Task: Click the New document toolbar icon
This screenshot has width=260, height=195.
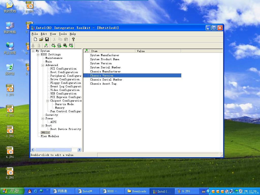Action: point(35,39)
